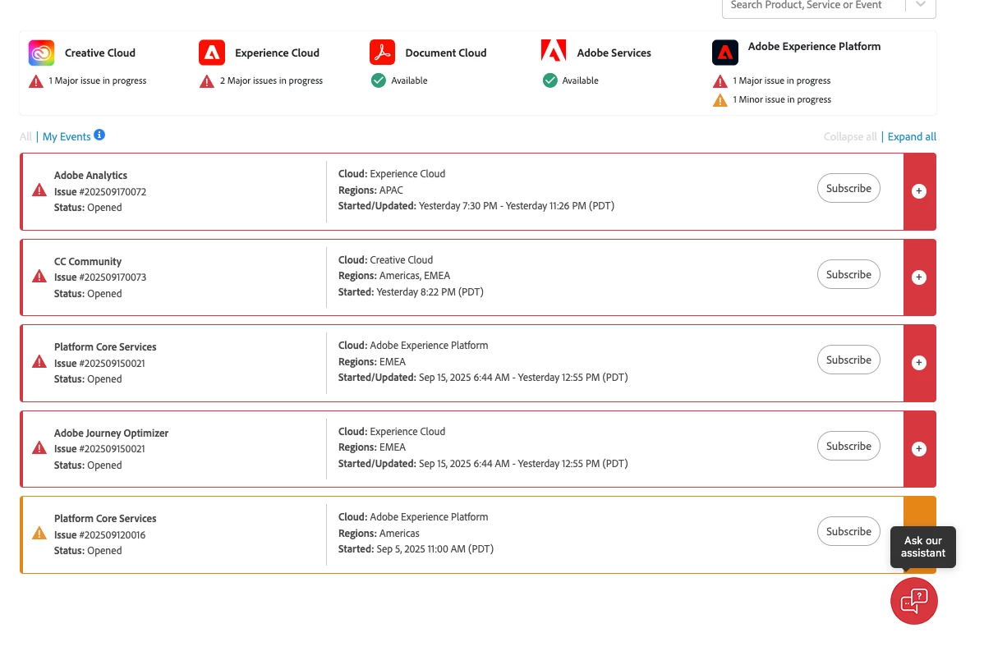Click the Adobe Services logo icon
984x651 pixels.
click(554, 51)
